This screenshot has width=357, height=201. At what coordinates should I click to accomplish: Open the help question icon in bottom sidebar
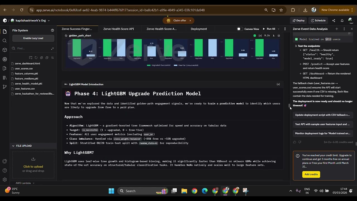click(x=4, y=170)
